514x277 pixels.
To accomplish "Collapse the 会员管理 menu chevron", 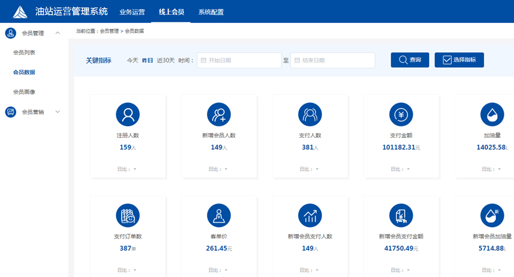I will (x=58, y=33).
